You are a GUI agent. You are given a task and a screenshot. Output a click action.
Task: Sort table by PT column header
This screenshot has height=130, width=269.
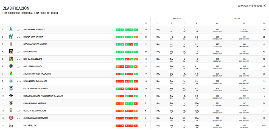click(145, 23)
